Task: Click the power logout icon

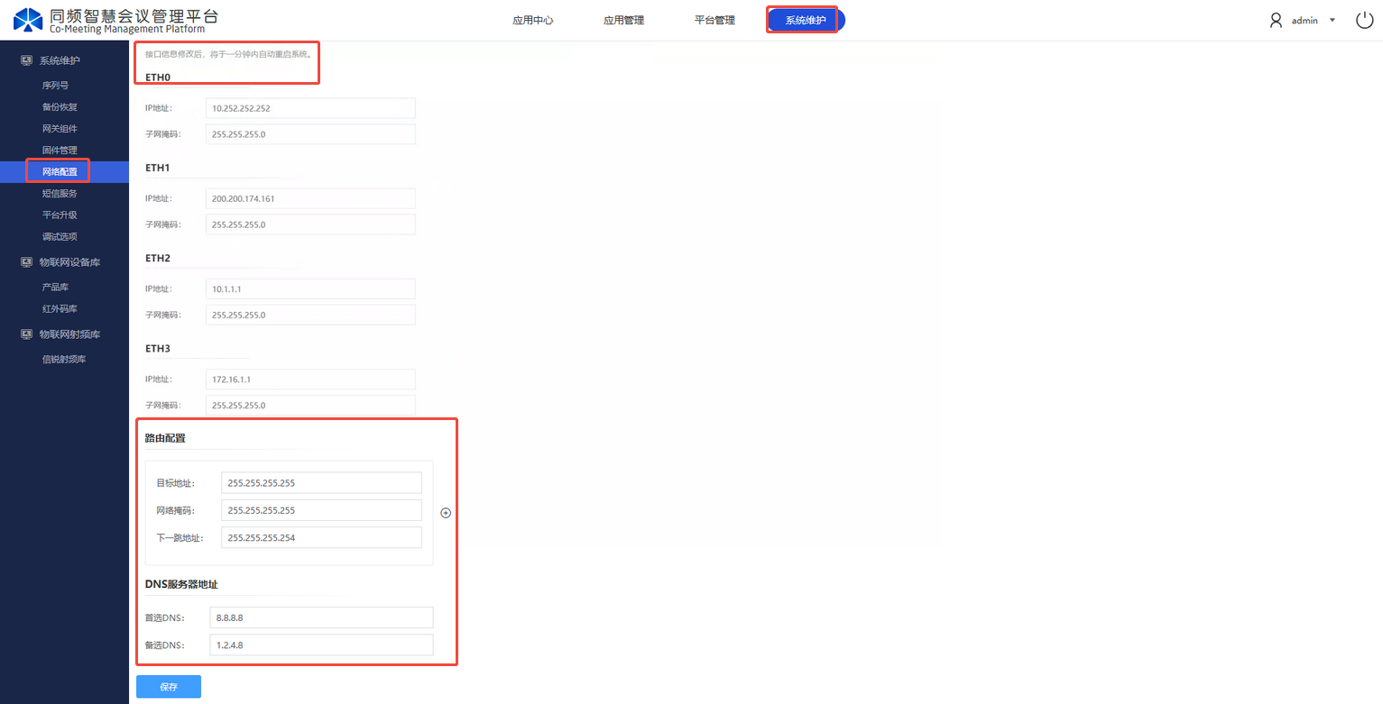Action: tap(1364, 20)
